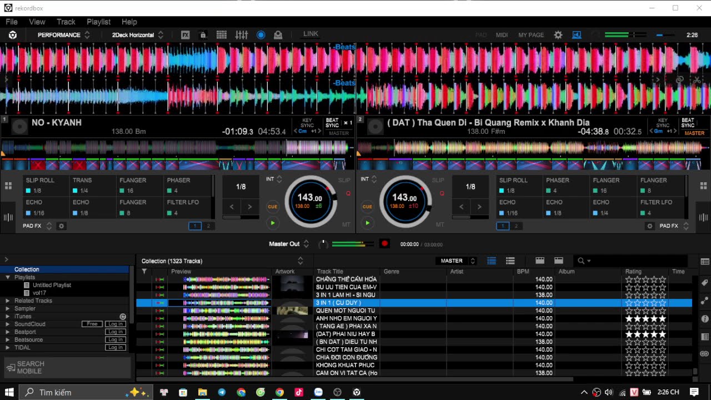
Task: Collapse the Playlists tree node
Action: click(x=8, y=277)
